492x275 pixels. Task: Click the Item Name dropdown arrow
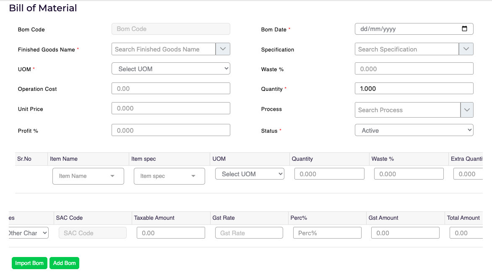pos(112,176)
